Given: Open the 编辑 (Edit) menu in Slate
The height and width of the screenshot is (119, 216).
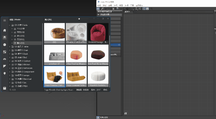Looking at the screenshot, I should coord(110,6).
